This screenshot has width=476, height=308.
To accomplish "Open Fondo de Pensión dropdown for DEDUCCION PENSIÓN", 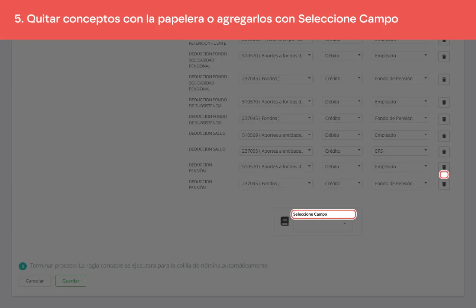I will (400, 184).
